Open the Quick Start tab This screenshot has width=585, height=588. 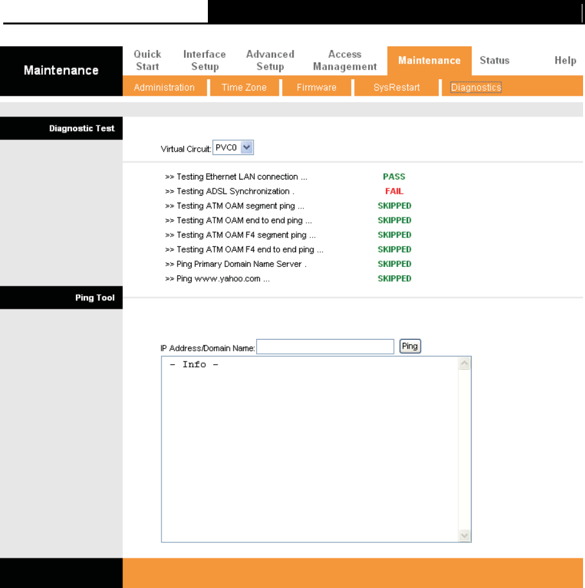pos(147,60)
